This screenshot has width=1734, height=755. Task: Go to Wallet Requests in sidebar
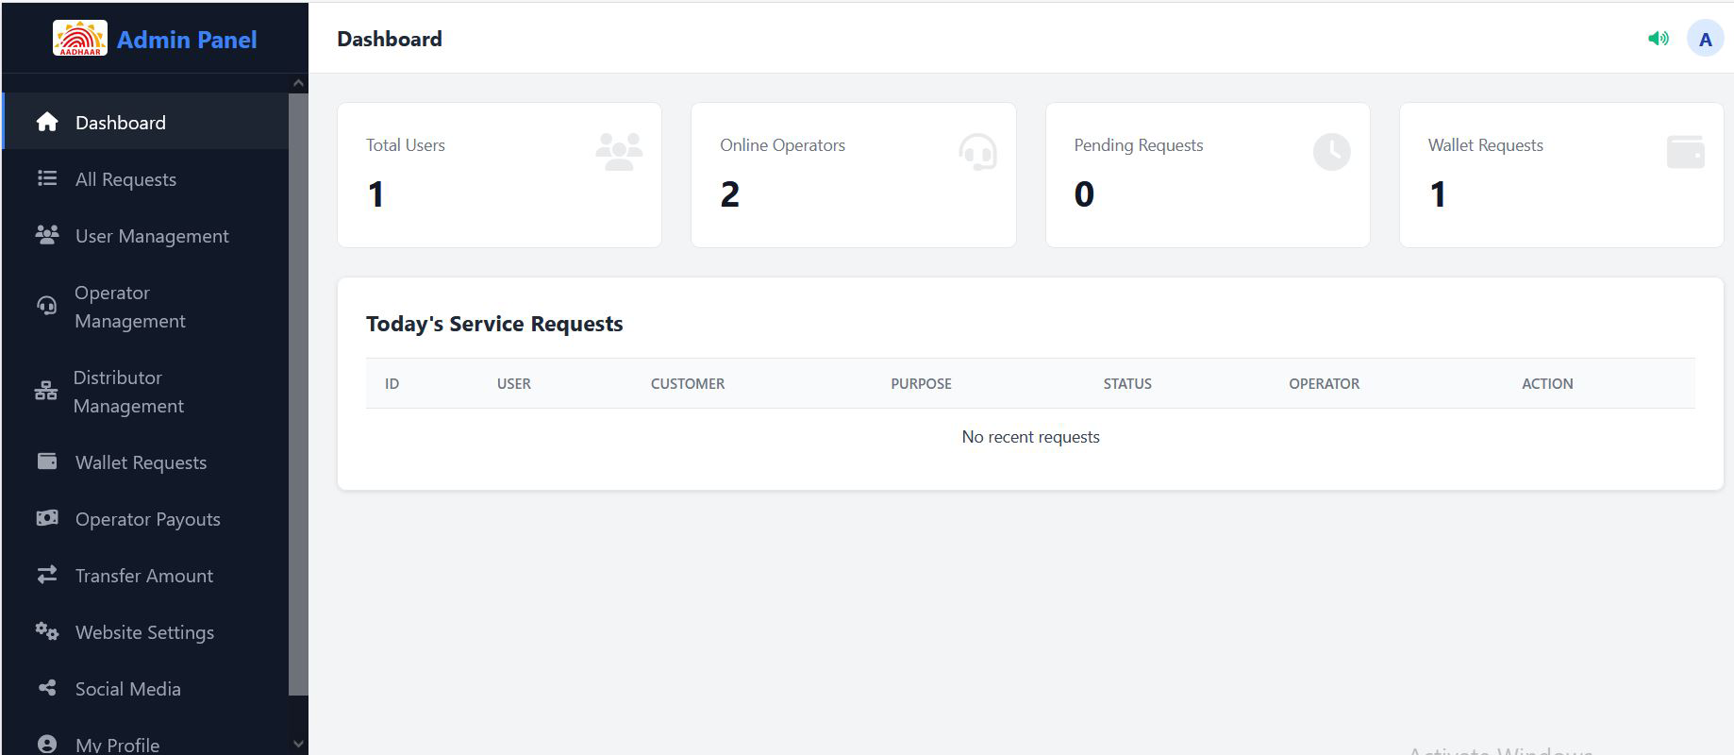(x=141, y=462)
